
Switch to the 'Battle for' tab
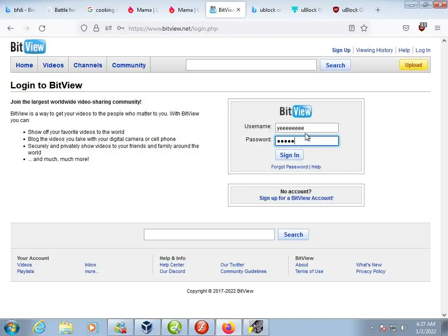(x=62, y=10)
